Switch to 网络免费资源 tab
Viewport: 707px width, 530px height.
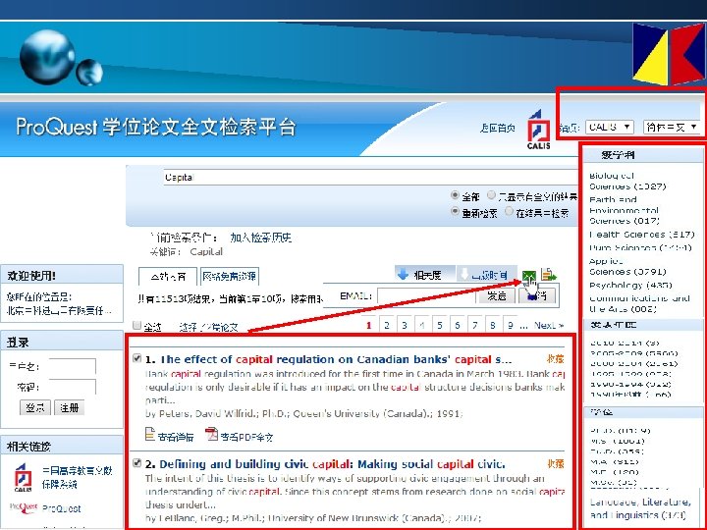[x=230, y=276]
